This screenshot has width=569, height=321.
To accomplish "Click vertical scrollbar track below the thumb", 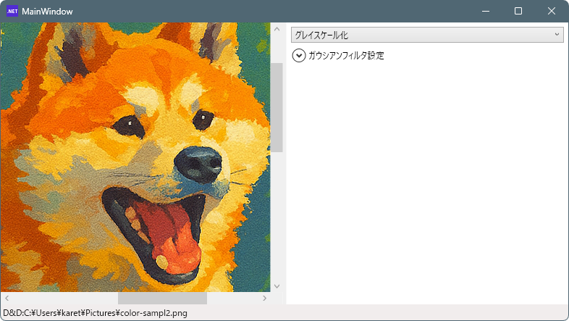I will [x=277, y=217].
